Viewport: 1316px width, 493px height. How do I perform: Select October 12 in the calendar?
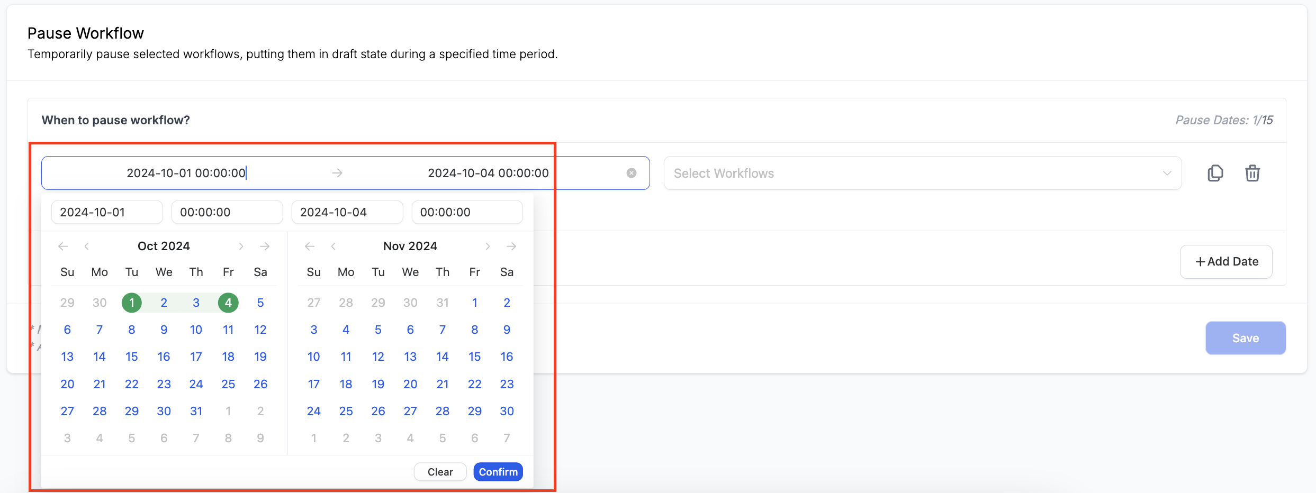pos(260,330)
